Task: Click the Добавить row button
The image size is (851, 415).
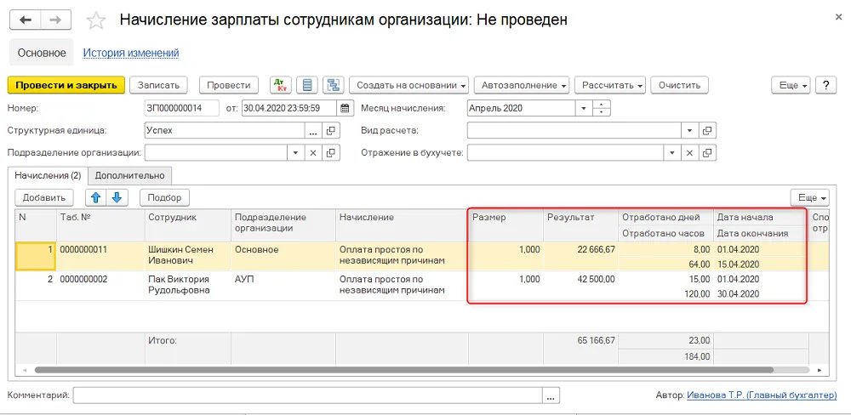Action: 44,197
